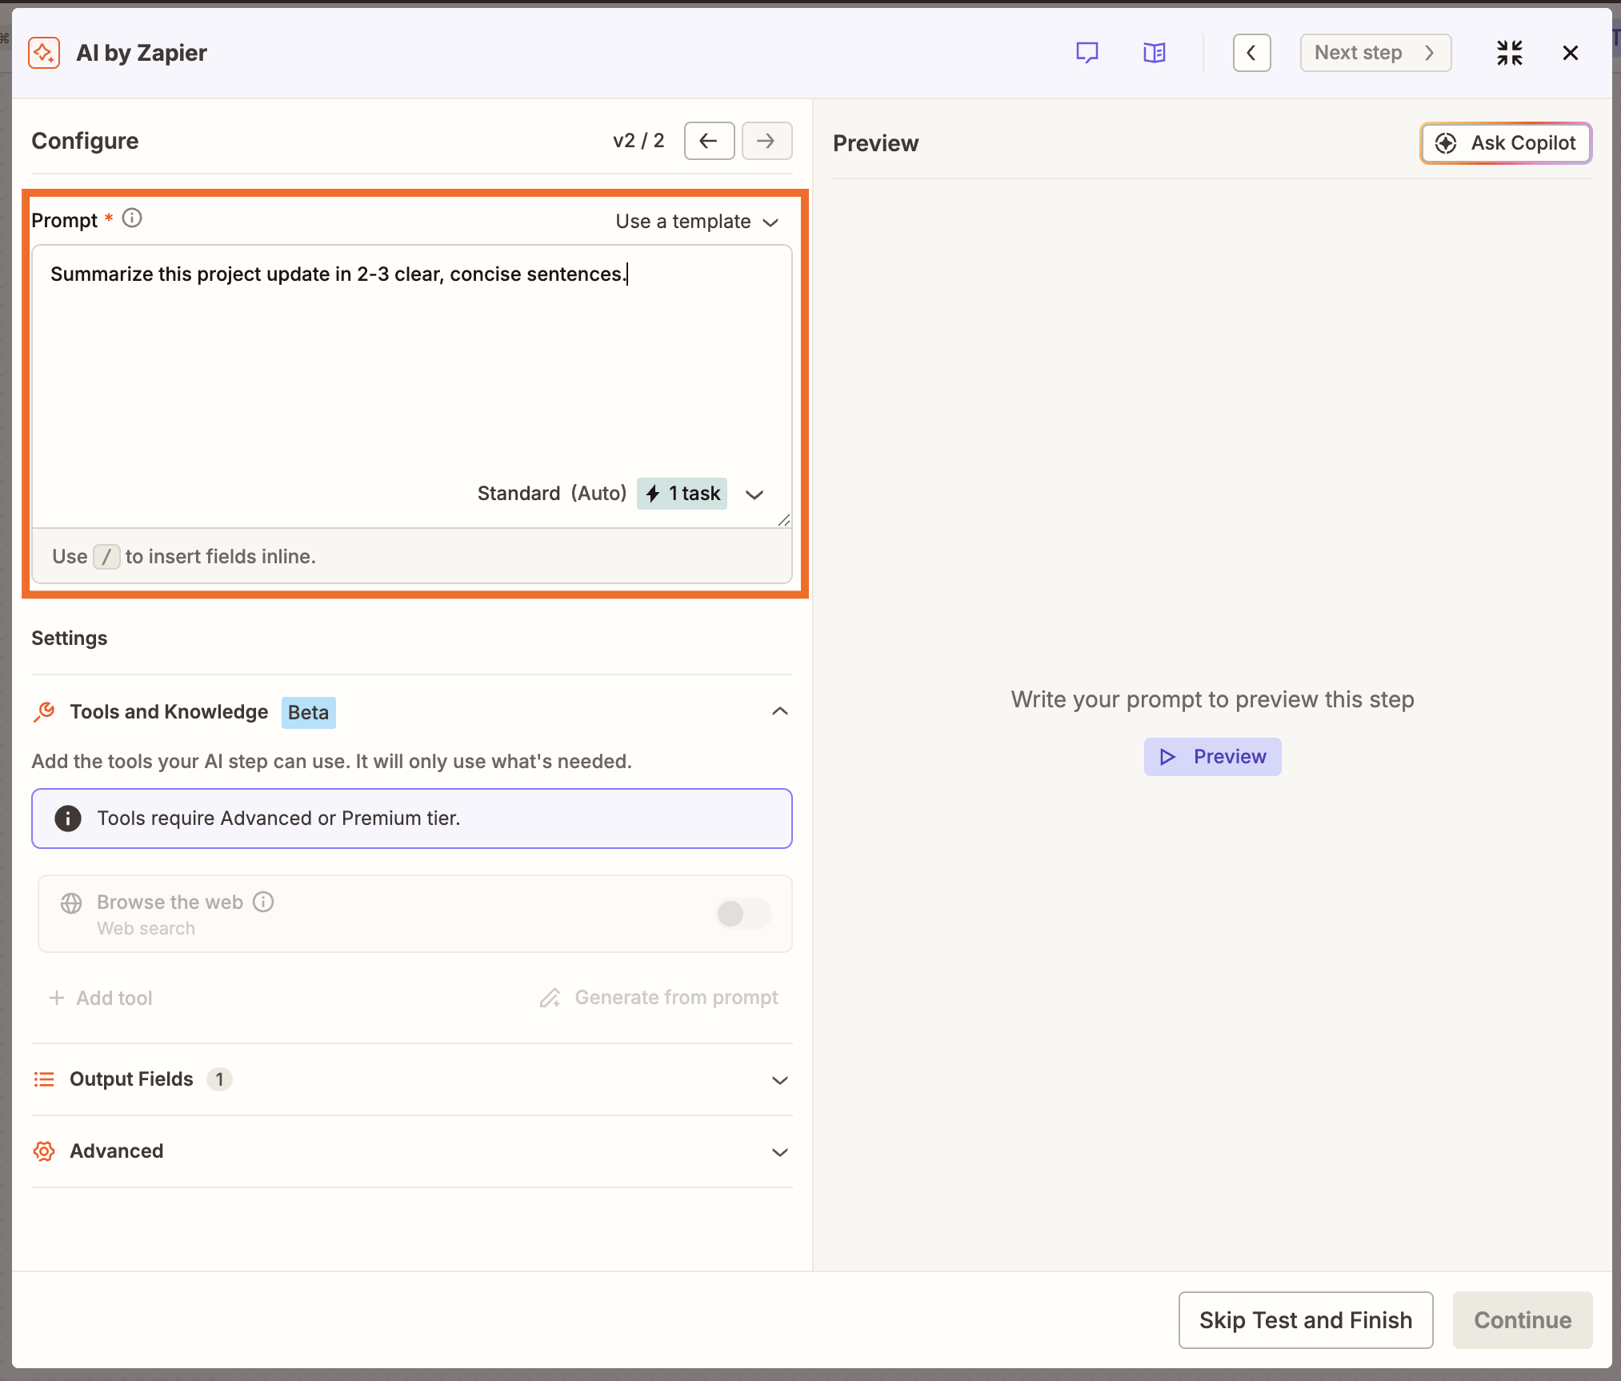Click the AI by Zapier app logo

coord(44,53)
